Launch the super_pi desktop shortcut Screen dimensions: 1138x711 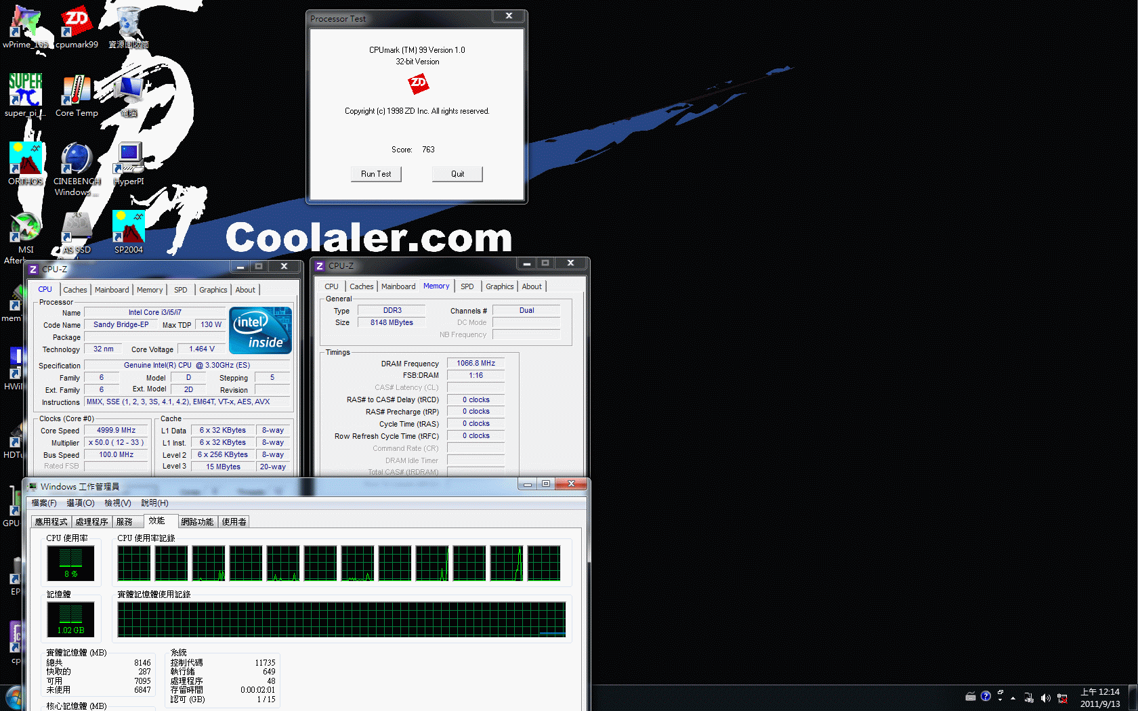click(26, 95)
